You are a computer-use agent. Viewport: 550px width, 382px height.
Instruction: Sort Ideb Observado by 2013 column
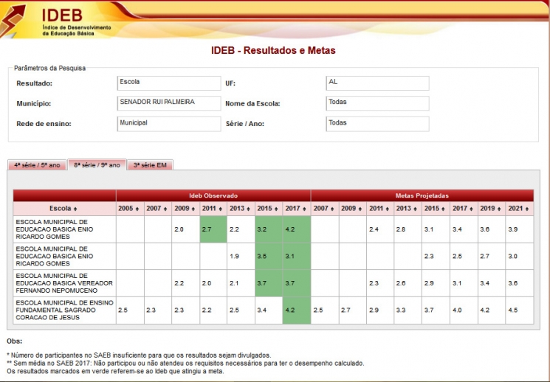coord(241,209)
